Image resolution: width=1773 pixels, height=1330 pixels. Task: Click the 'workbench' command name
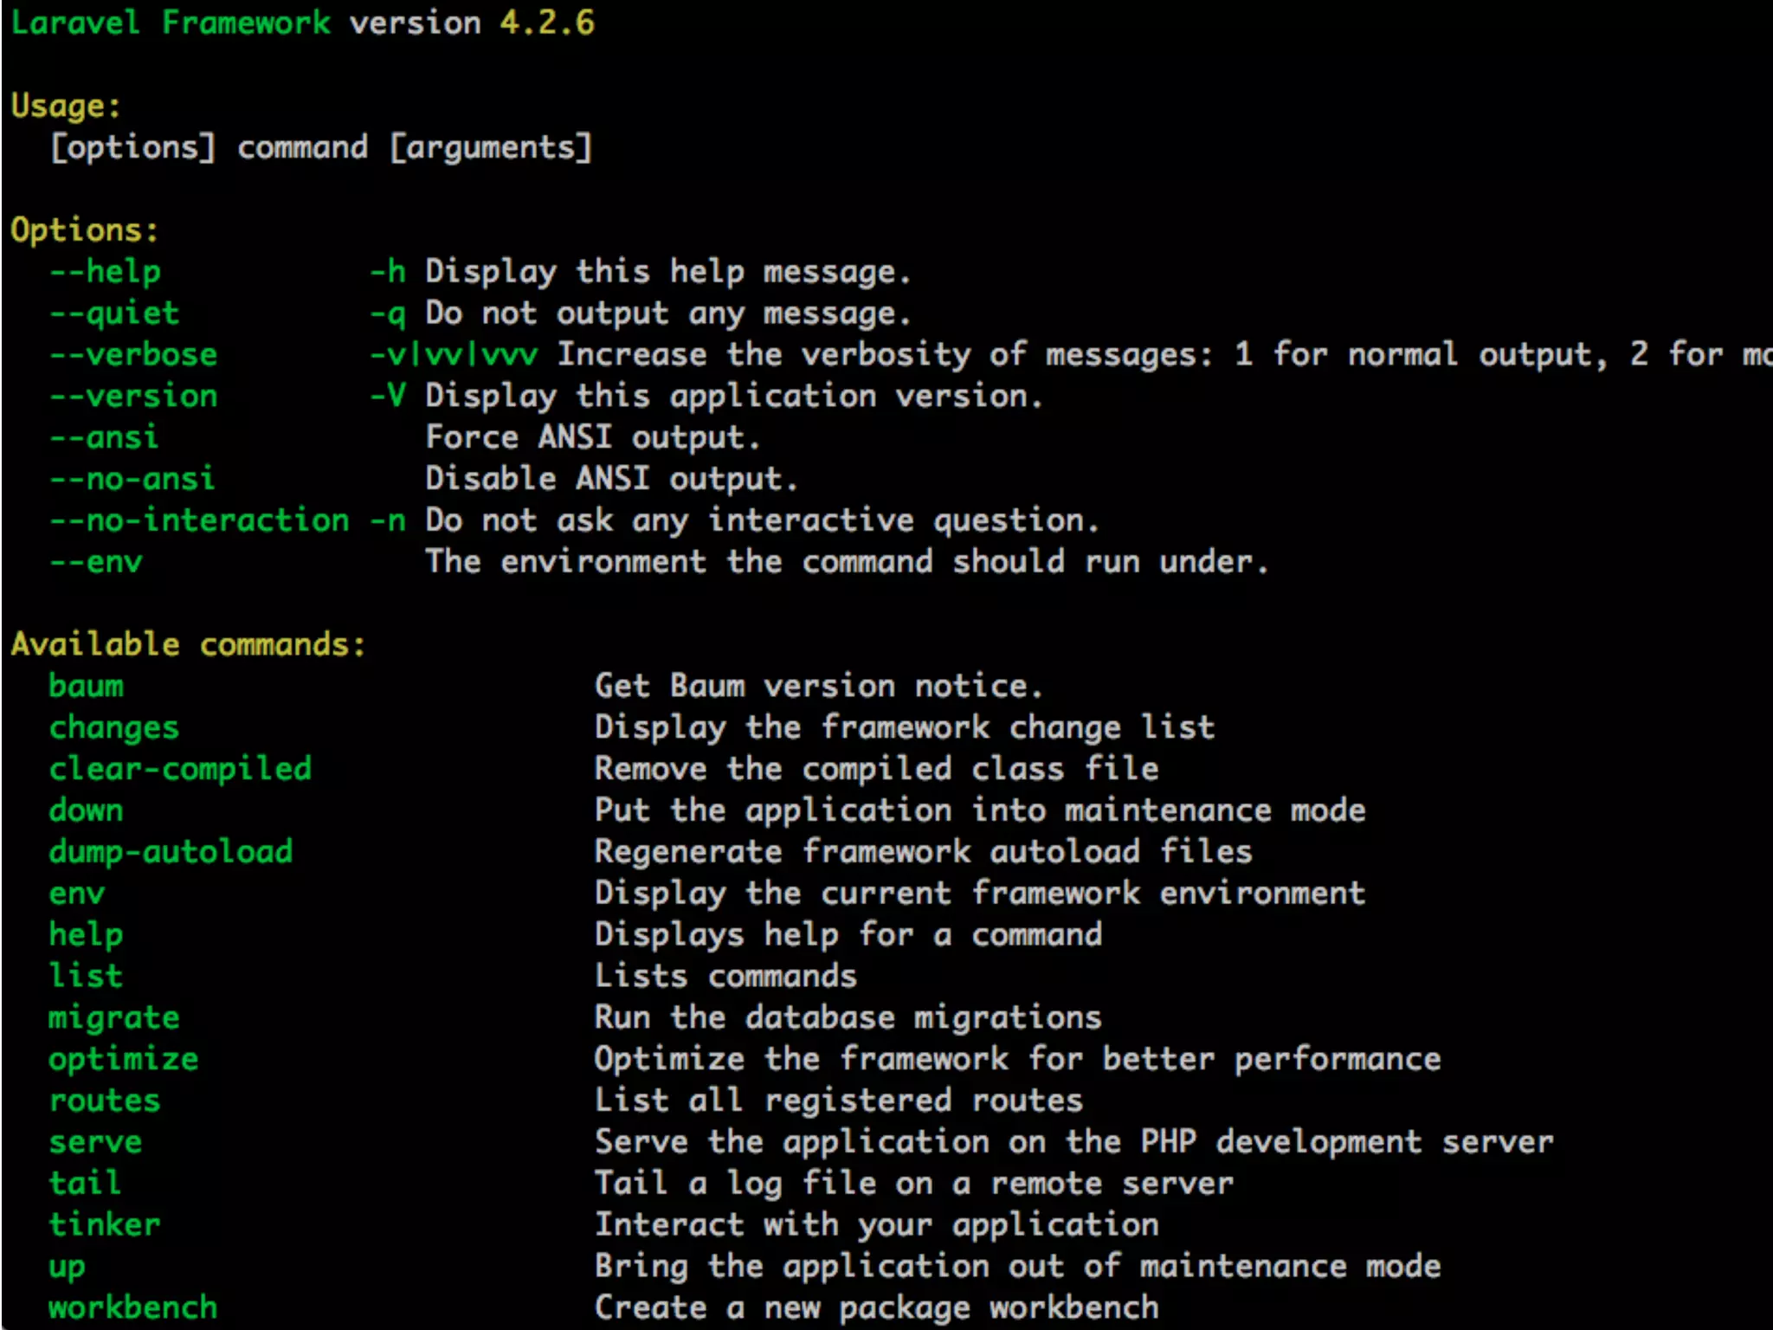click(x=132, y=1307)
